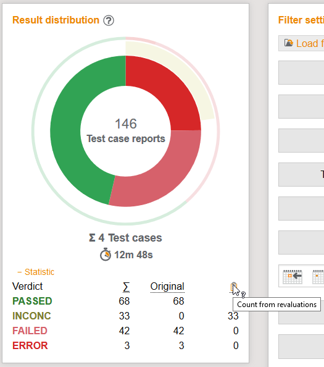Click the Filter settings heading

point(301,20)
